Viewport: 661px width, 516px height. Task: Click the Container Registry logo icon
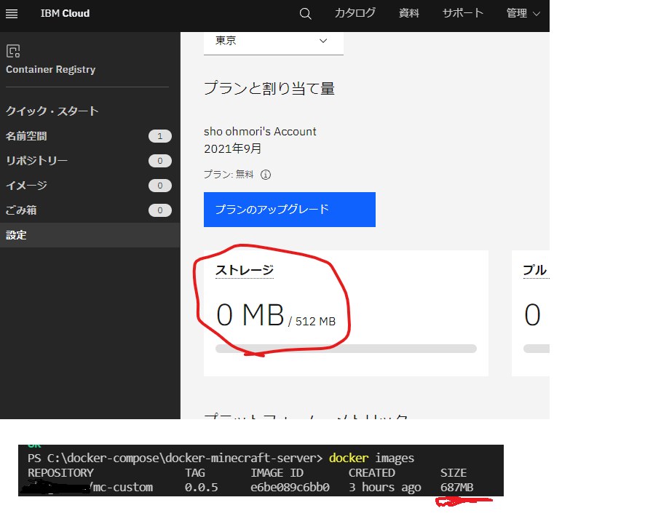point(13,51)
